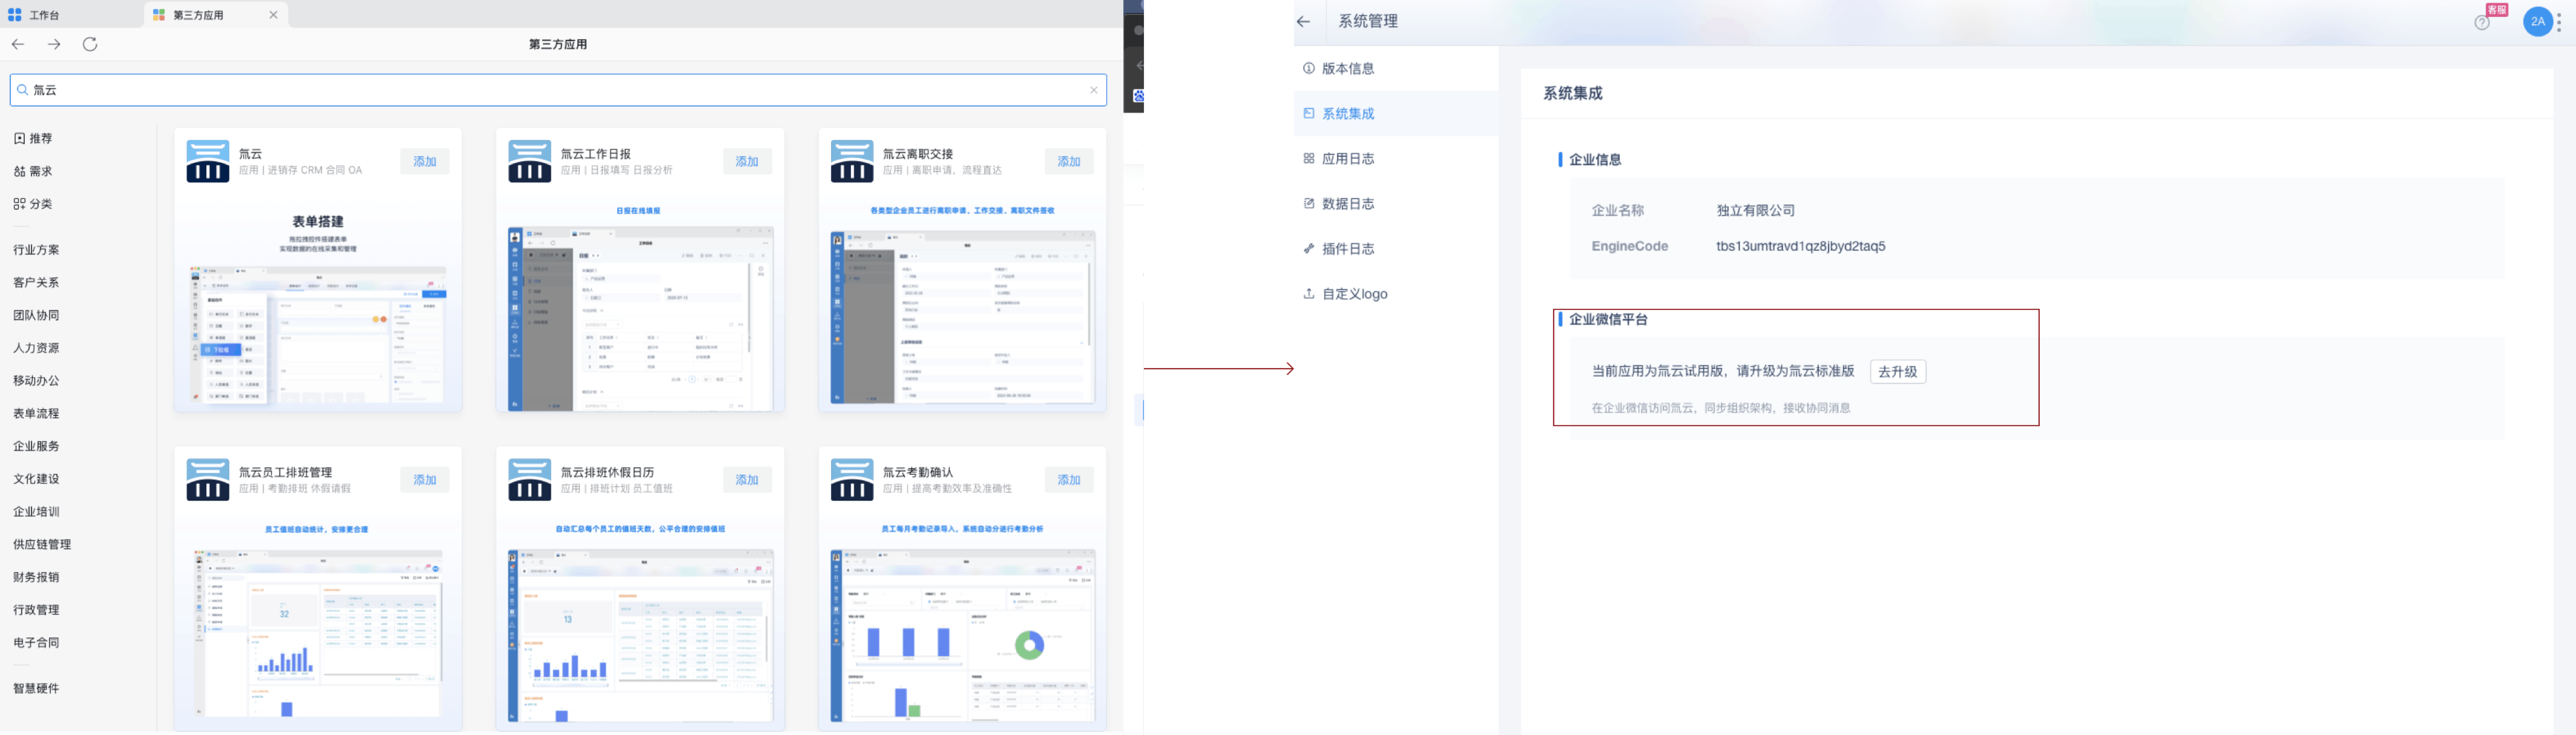Filter by 表单流程 category

coord(36,413)
